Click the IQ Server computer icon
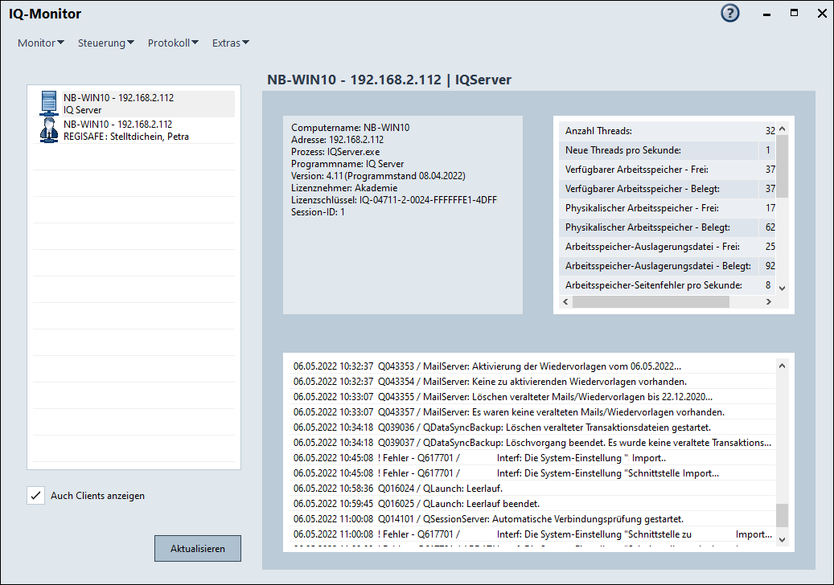 click(49, 104)
